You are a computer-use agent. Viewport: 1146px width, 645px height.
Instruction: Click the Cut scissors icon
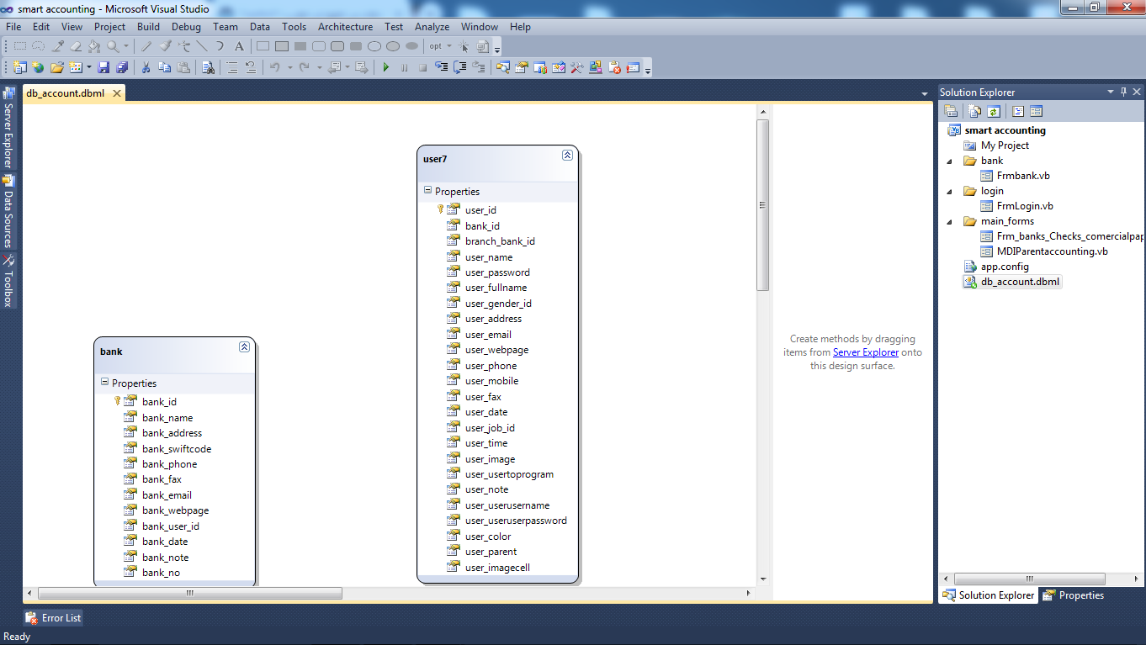(146, 68)
